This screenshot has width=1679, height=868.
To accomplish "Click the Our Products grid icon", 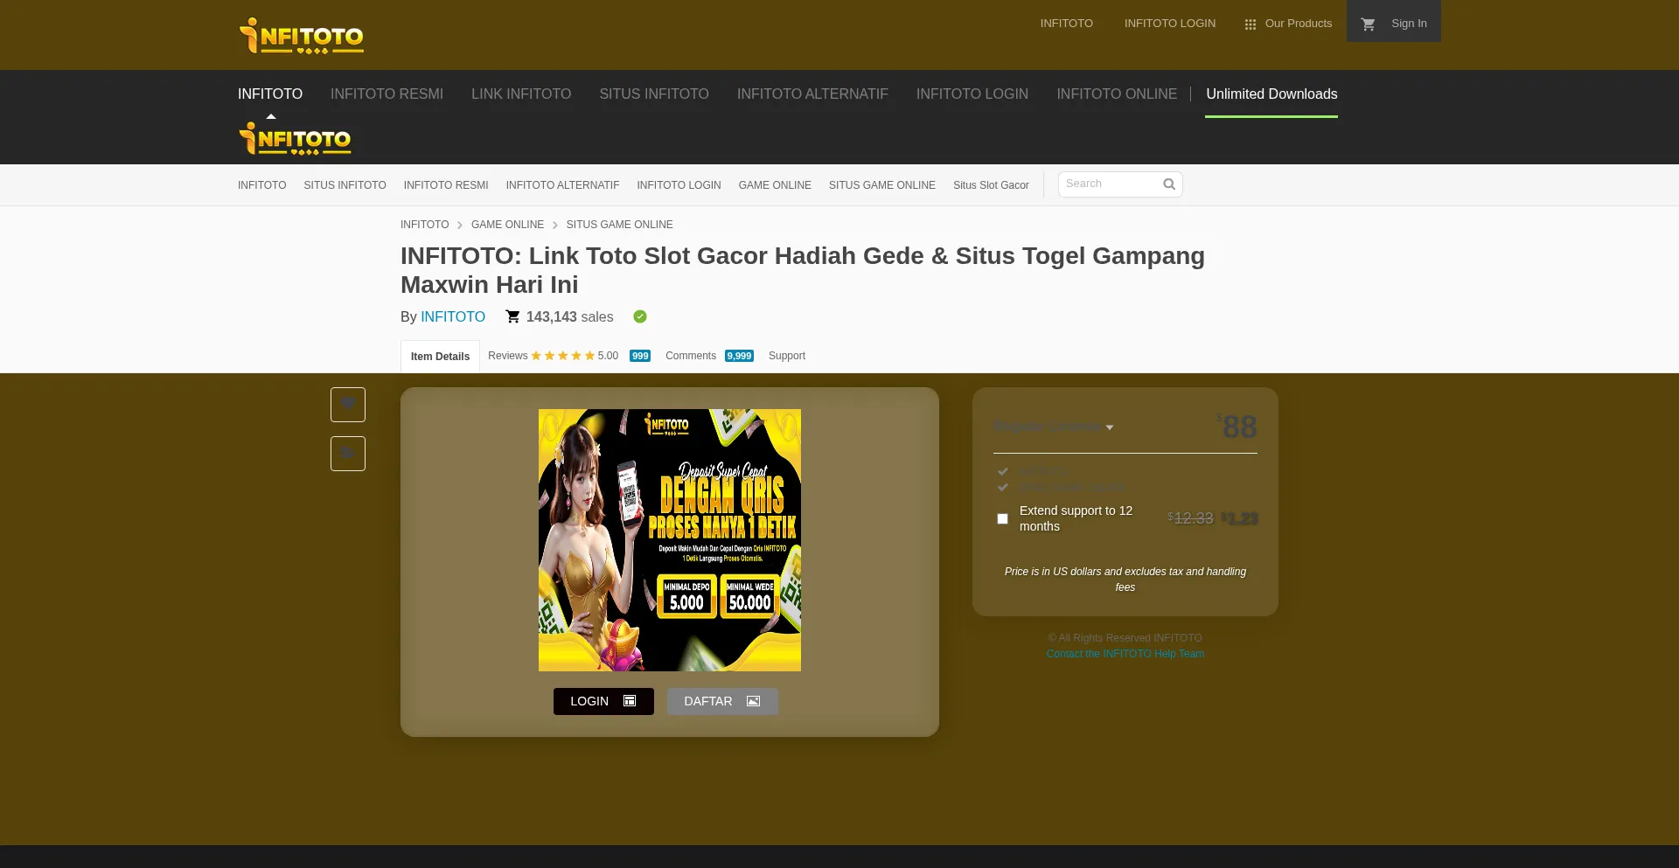I will (1250, 24).
